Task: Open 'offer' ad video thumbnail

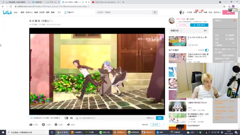Action: pos(177,41)
